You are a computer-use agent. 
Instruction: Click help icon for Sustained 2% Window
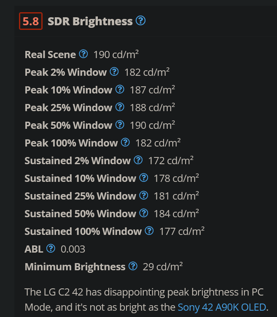pos(138,160)
